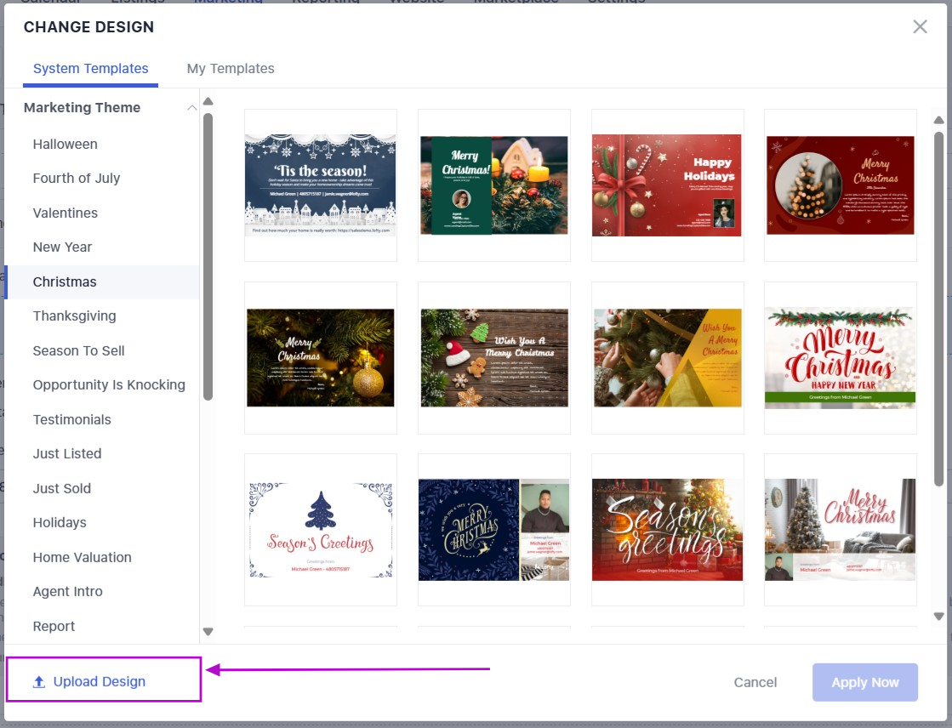The image size is (952, 728).
Task: Pick the Merry Christmas Happy New Year template
Action: (x=840, y=357)
